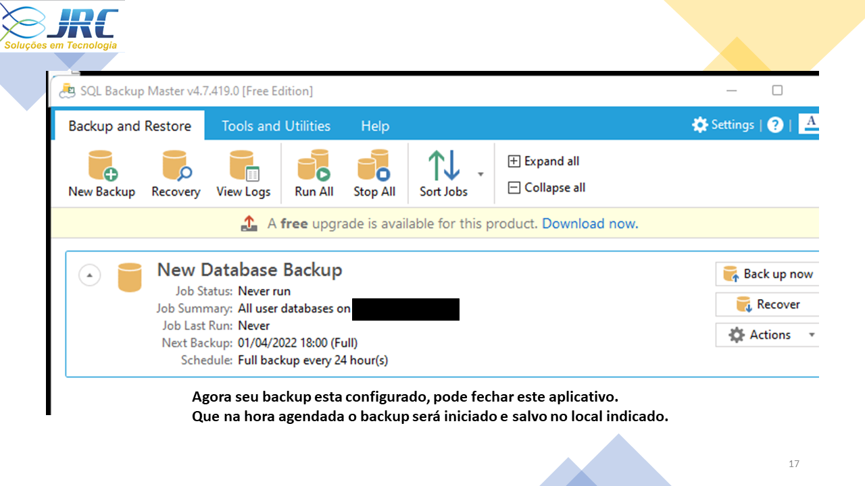The width and height of the screenshot is (865, 486).
Task: Open the Sort Jobs dropdown arrow
Action: pyautogui.click(x=480, y=174)
